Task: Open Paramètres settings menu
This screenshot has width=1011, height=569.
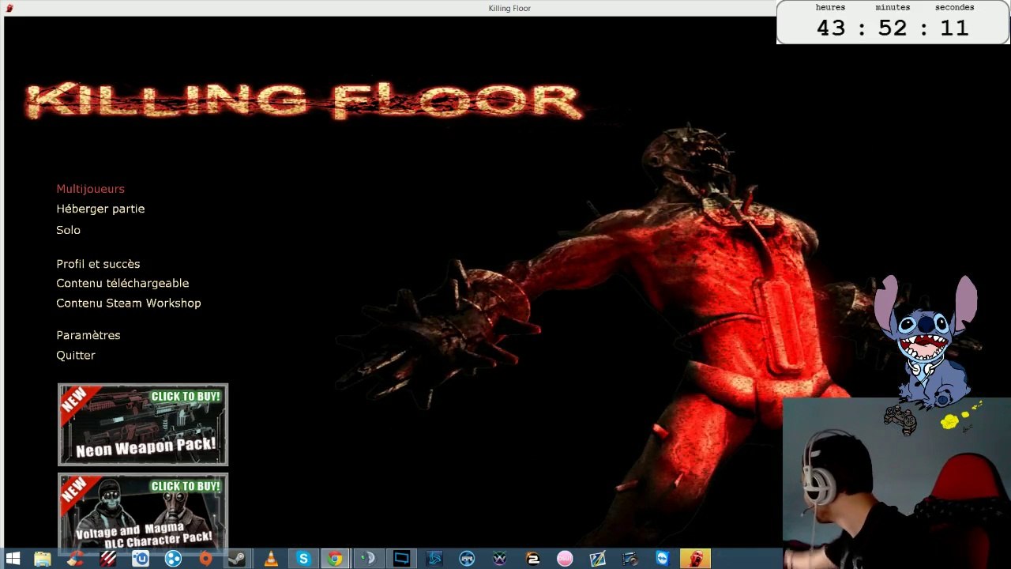Action: coord(88,335)
